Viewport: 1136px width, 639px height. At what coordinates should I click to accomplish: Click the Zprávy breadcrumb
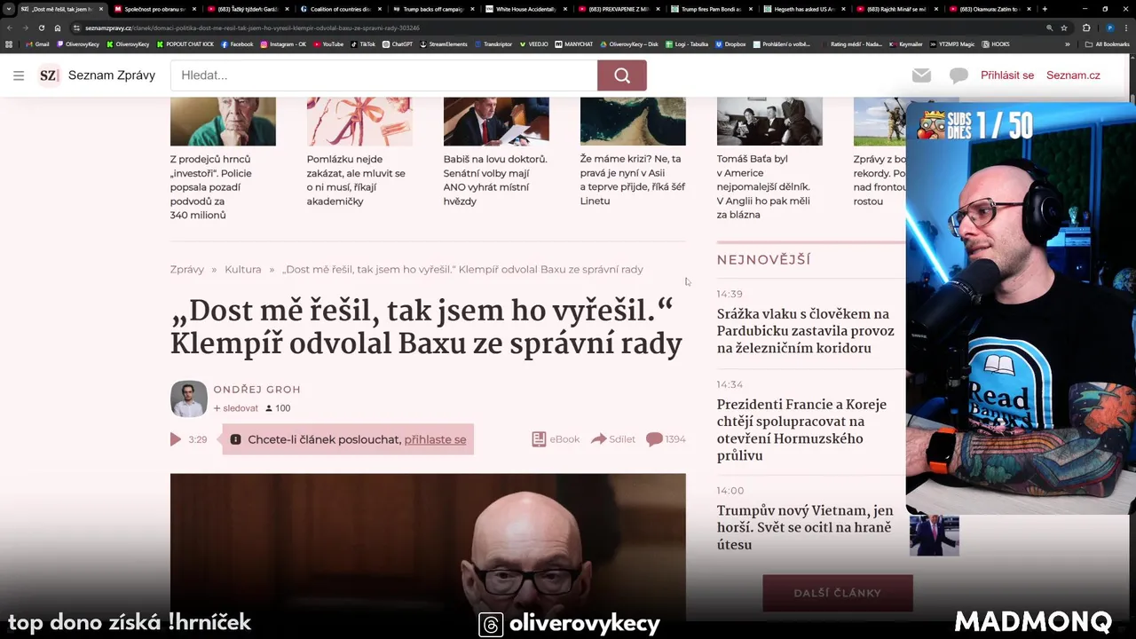coord(187,269)
